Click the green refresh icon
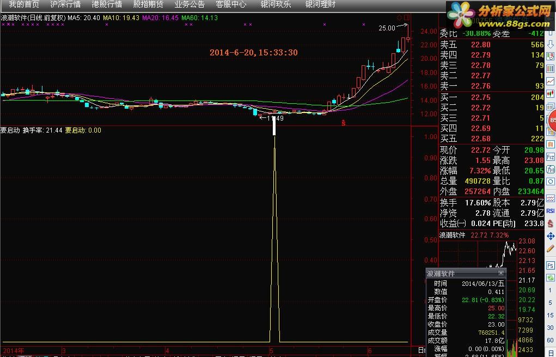This screenshot has width=556, height=357. 551,278
